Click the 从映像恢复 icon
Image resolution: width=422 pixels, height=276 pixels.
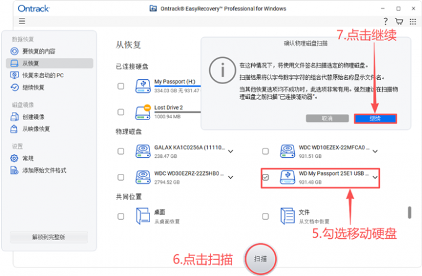pos(14,129)
